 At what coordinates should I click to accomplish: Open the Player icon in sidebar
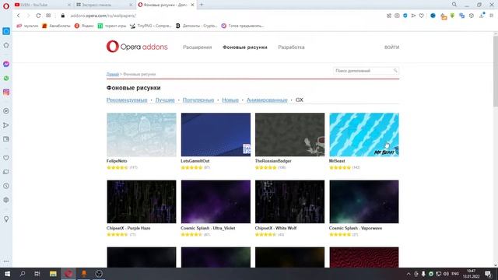point(6,110)
